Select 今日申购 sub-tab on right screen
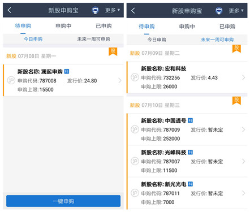 pyautogui.click(x=157, y=40)
